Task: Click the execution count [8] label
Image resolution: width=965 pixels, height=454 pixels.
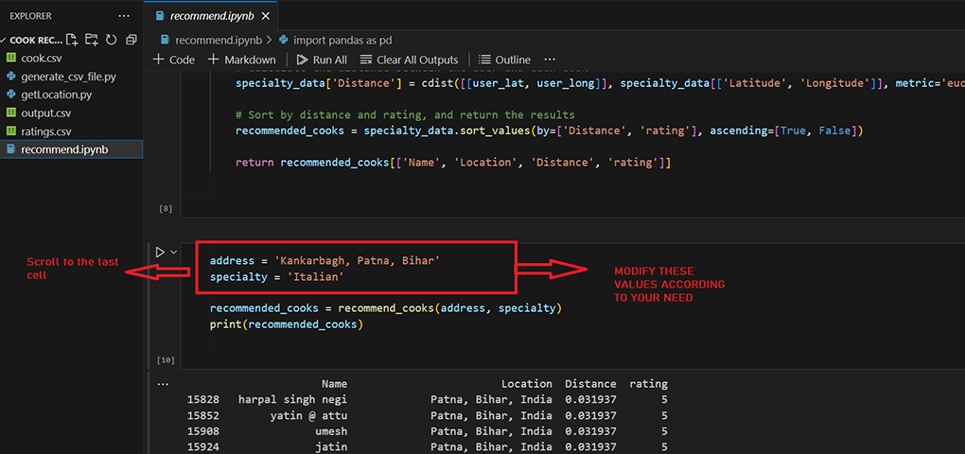Action: pos(166,209)
